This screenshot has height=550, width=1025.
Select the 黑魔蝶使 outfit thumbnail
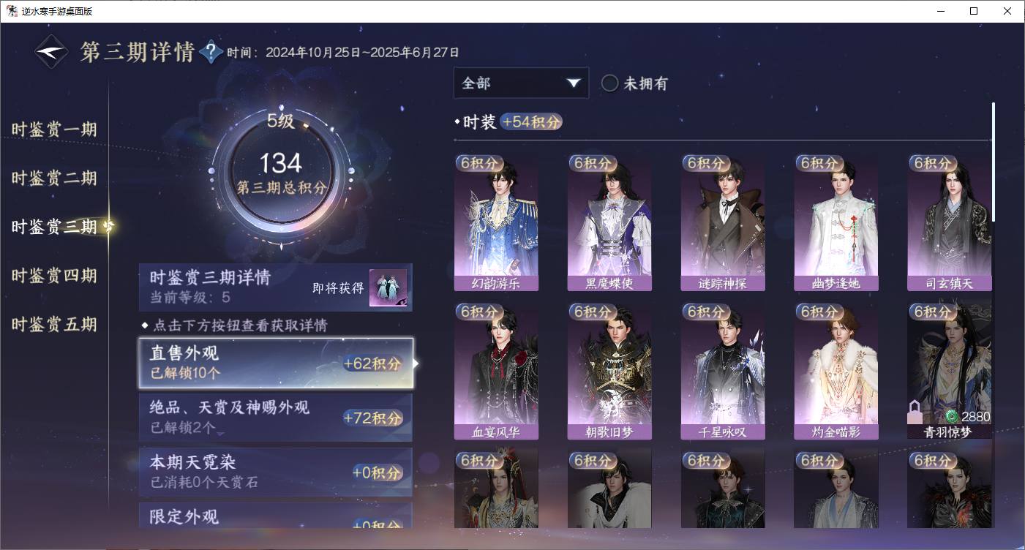[x=609, y=223]
